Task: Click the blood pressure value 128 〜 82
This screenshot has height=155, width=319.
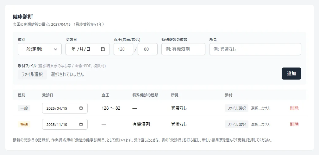Action: click(111, 108)
